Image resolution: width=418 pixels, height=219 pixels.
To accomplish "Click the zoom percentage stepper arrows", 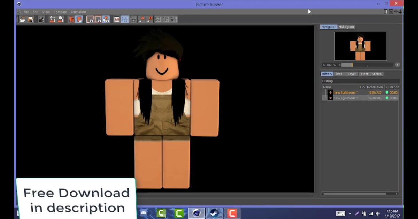I will [340, 65].
